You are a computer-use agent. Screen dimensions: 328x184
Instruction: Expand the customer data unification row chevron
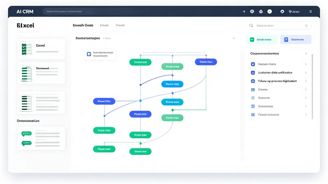(x=306, y=73)
